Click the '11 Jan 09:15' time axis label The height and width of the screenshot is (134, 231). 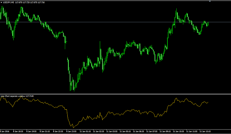165,131
